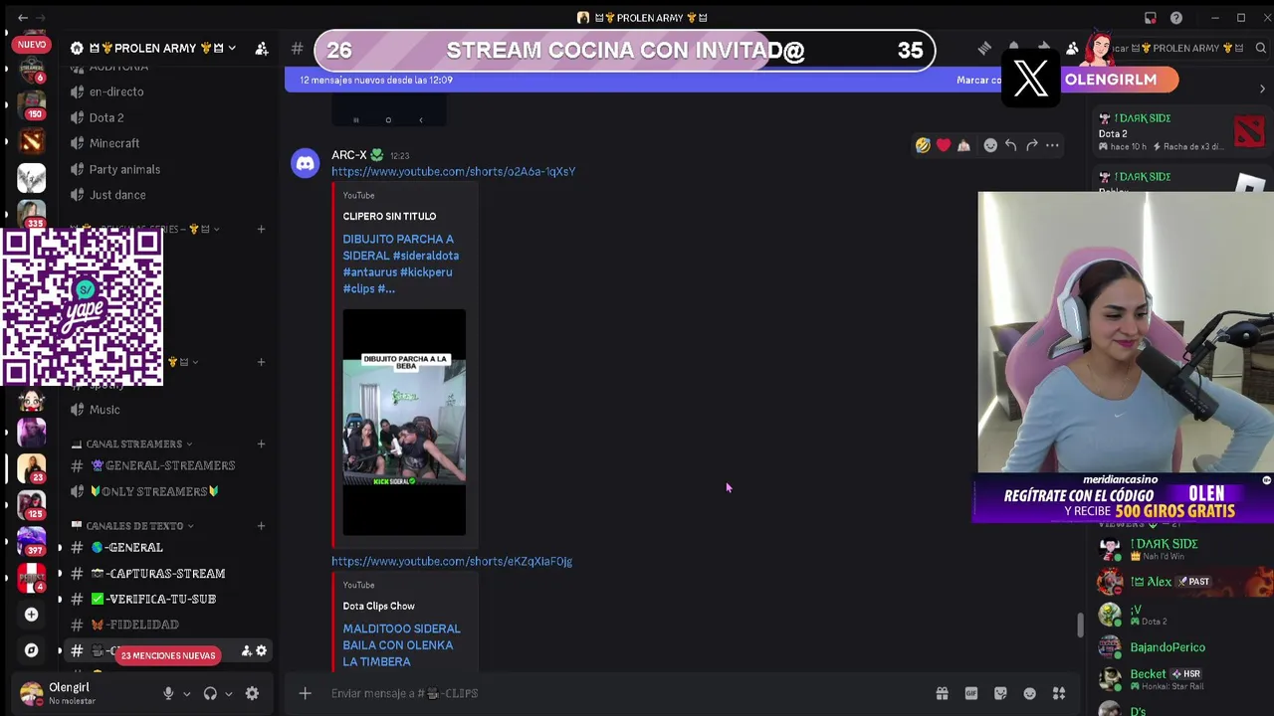Viewport: 1274px width, 716px height.
Task: Open NUEVO unread servers indicator
Action: 31,45
